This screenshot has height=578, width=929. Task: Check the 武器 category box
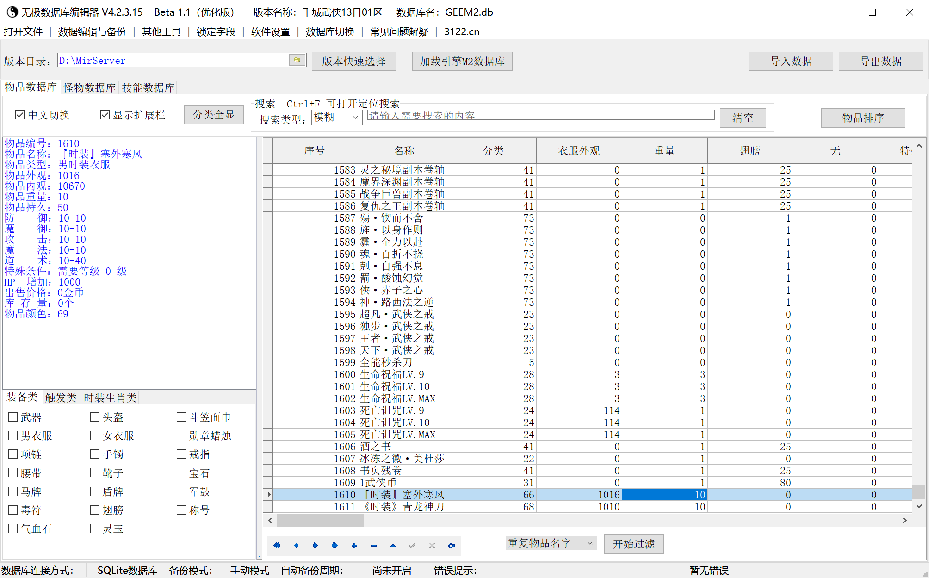coord(13,417)
